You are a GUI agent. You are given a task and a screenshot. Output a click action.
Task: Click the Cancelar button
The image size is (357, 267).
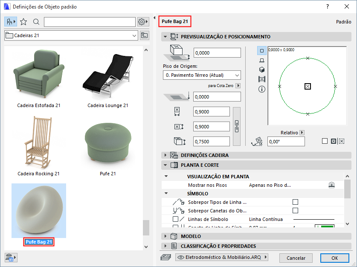point(296,258)
